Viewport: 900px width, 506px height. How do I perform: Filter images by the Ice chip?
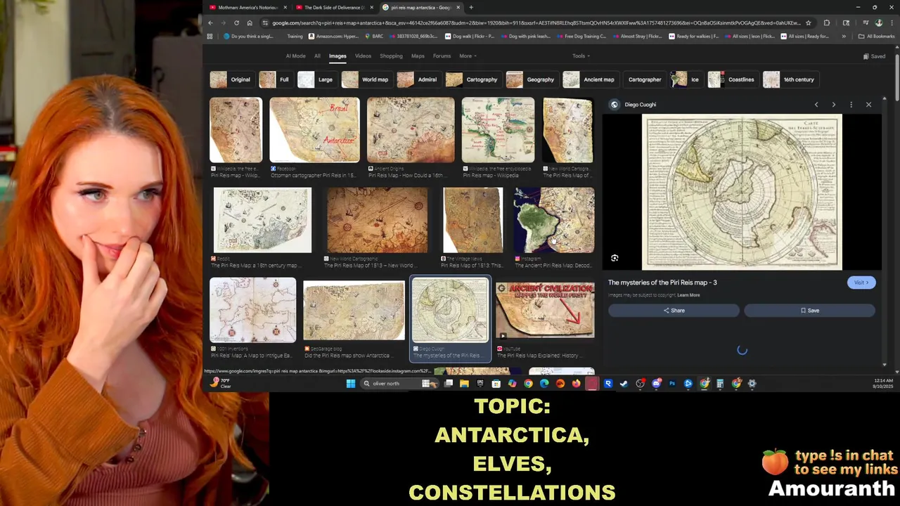coord(686,79)
